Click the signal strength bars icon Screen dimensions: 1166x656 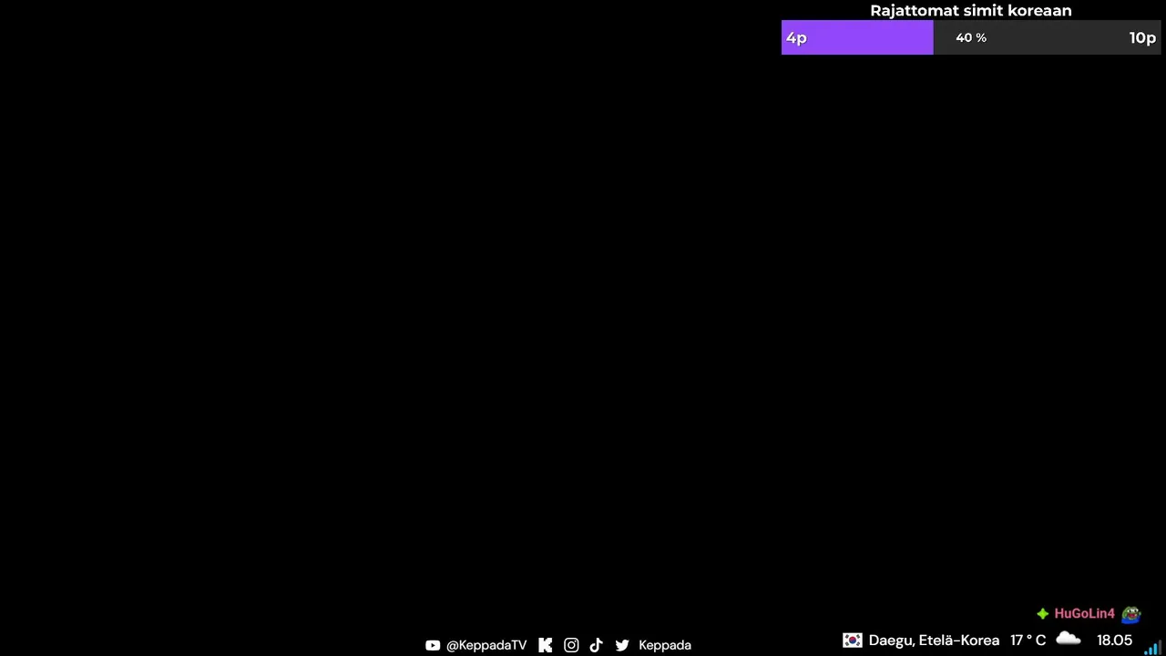1152,648
